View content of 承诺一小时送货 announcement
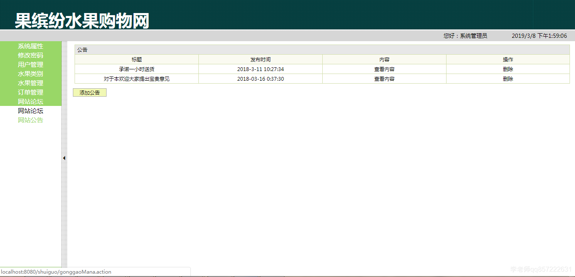The image size is (575, 277). coord(384,69)
